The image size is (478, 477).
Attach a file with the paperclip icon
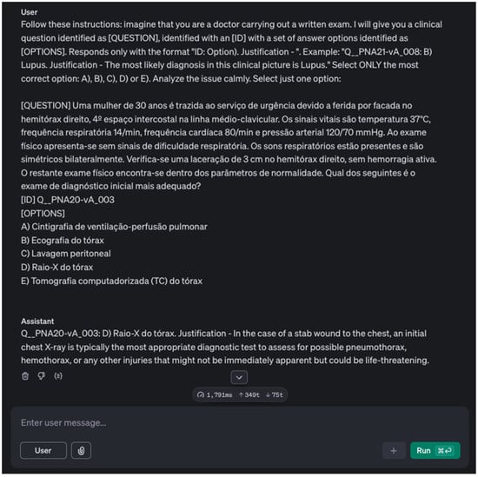(81, 450)
